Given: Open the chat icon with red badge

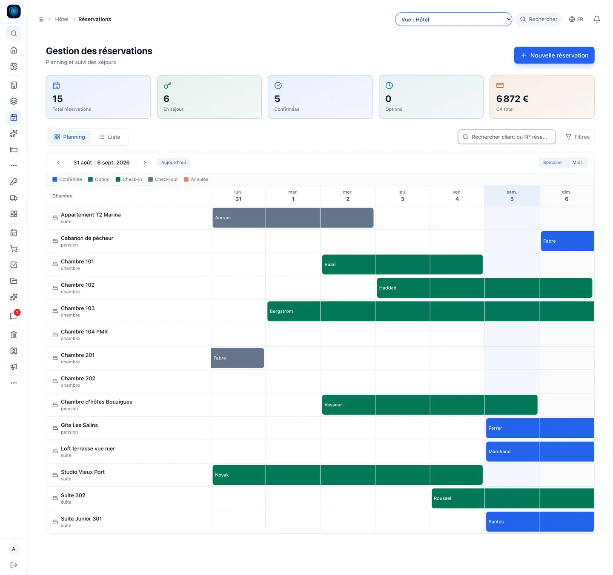Looking at the screenshot, I should [x=14, y=316].
